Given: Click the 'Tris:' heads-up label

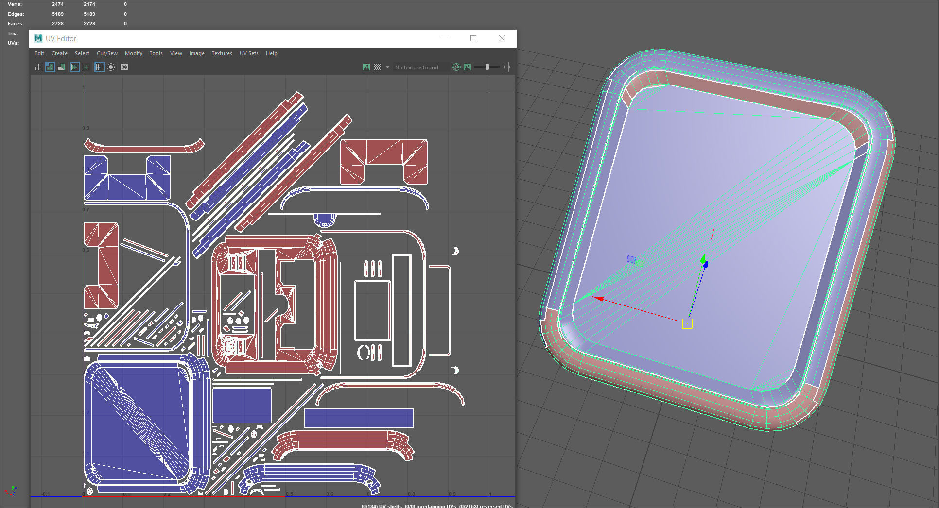Looking at the screenshot, I should click(x=13, y=34).
